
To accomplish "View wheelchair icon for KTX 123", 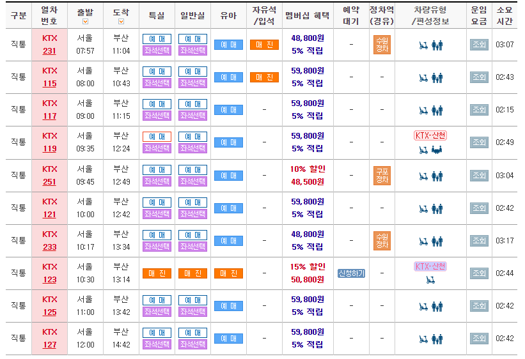I will pos(430,280).
